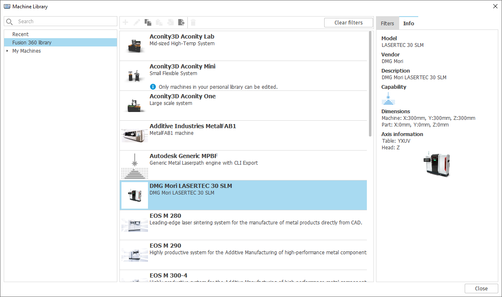Expand the My Machines tree node
The image size is (502, 297).
7,51
